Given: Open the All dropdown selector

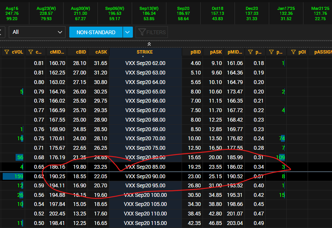Looking at the screenshot, I should 37,32.
